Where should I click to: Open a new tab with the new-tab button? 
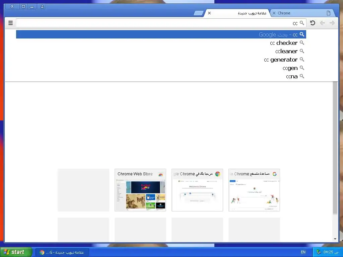(x=199, y=13)
